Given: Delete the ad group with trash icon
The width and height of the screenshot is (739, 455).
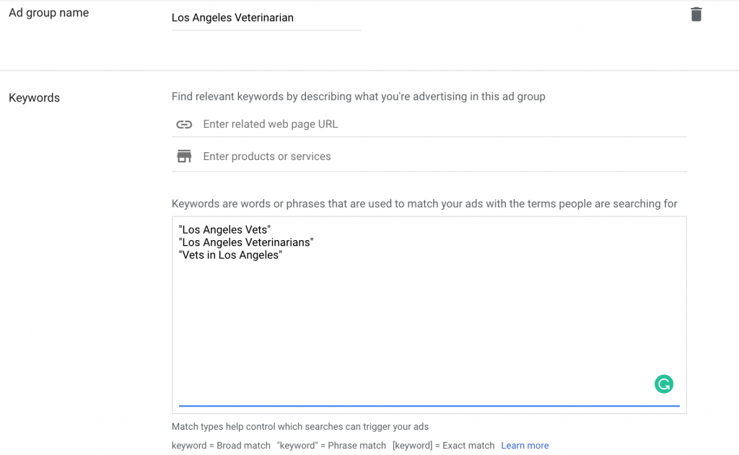Looking at the screenshot, I should [x=696, y=14].
